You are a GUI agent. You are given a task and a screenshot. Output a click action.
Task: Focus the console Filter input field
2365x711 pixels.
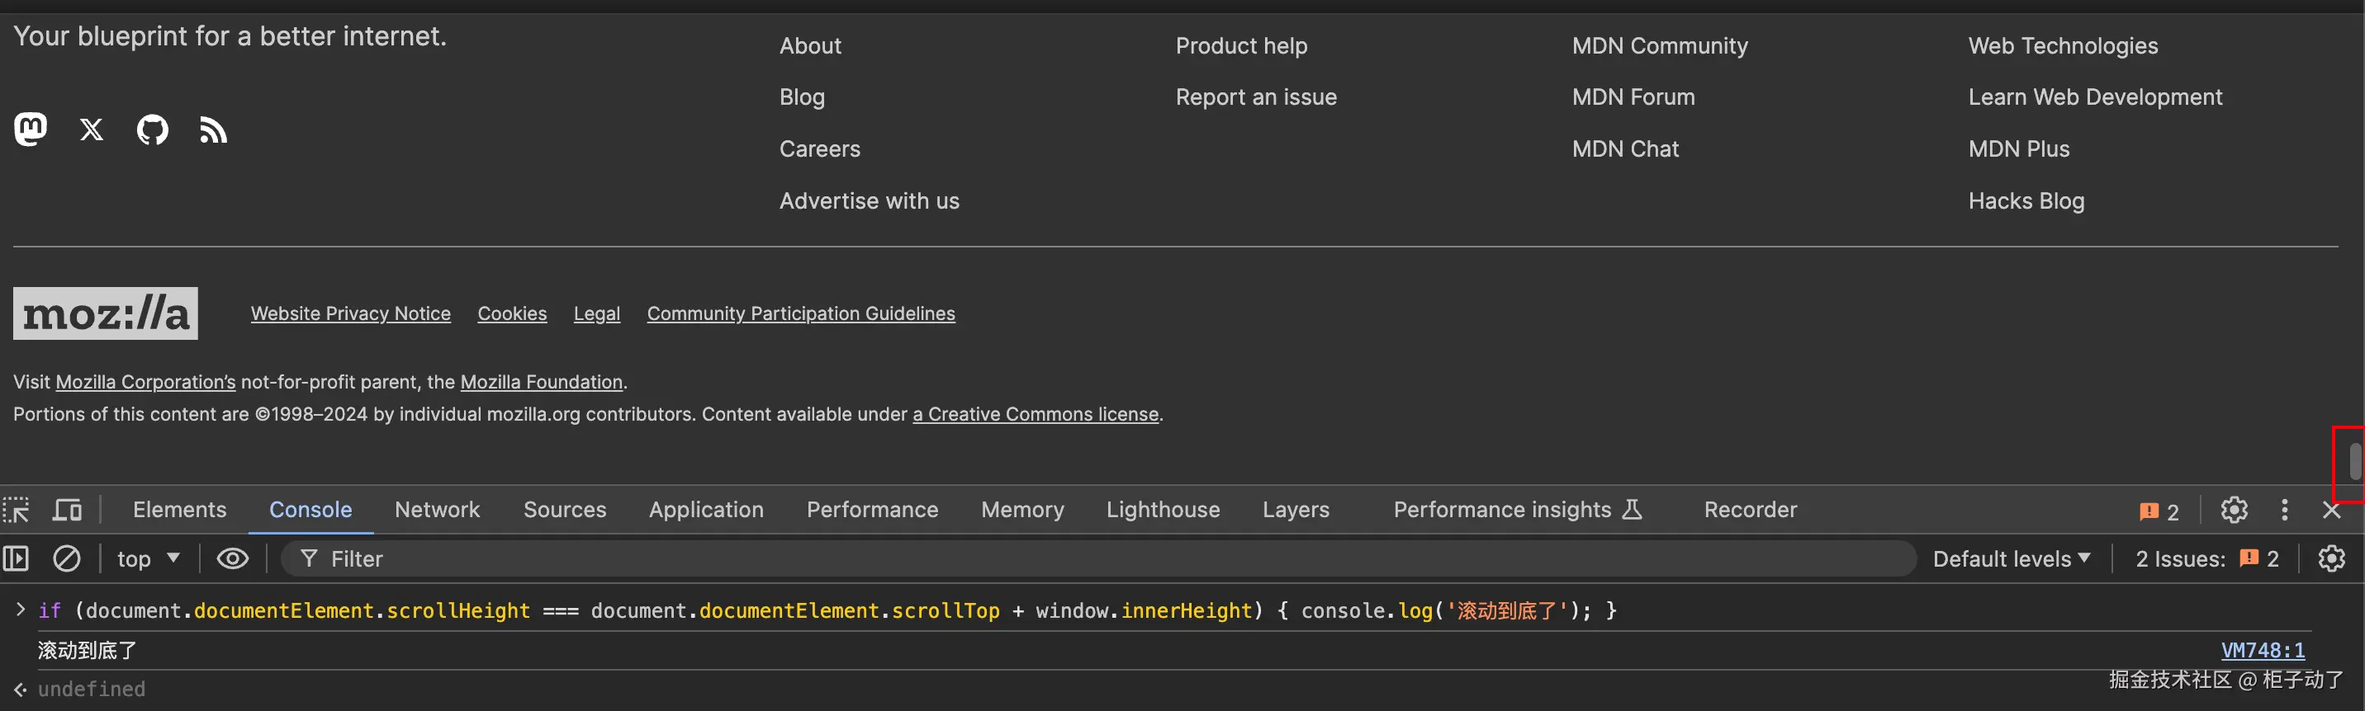tap(1102, 558)
